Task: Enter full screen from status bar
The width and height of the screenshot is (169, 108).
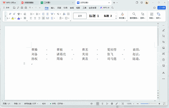Action: (x=164, y=104)
